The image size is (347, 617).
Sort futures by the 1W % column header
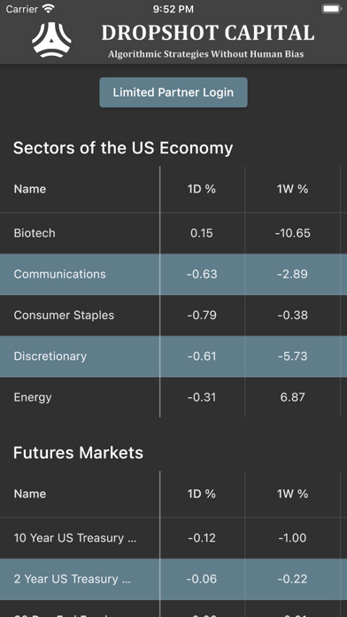coord(292,494)
